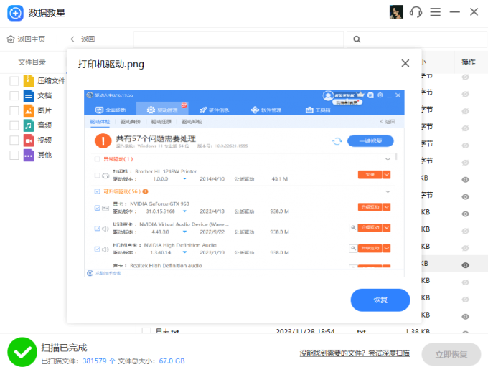This screenshot has height=372, width=488.
Task: Select the 音频 category icon
Action: [28, 125]
